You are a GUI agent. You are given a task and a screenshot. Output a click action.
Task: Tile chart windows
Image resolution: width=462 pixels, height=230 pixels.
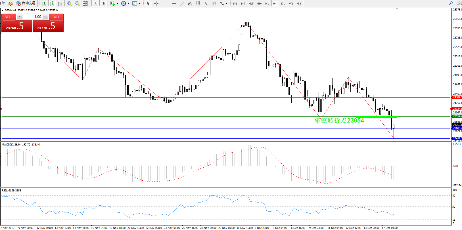coord(85,3)
